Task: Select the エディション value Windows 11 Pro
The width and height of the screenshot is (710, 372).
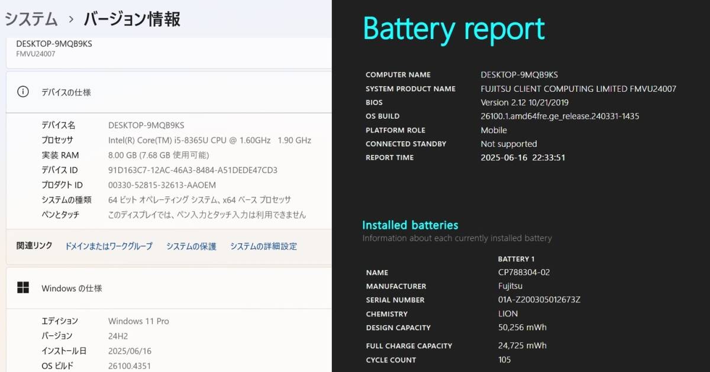Action: point(138,321)
